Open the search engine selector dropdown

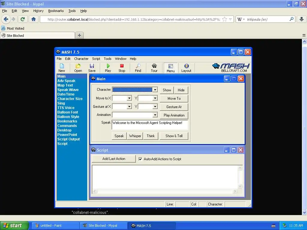point(241,19)
